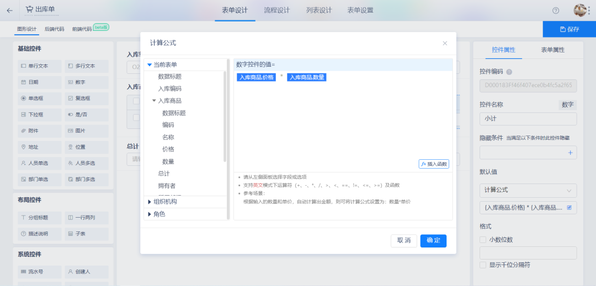Select the 附件 control
596x286 pixels.
(x=40, y=131)
